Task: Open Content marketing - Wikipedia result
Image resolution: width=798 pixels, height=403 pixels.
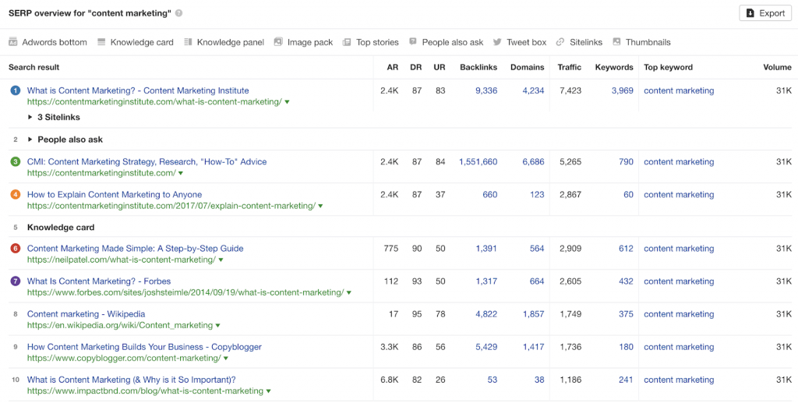Action: pyautogui.click(x=86, y=314)
